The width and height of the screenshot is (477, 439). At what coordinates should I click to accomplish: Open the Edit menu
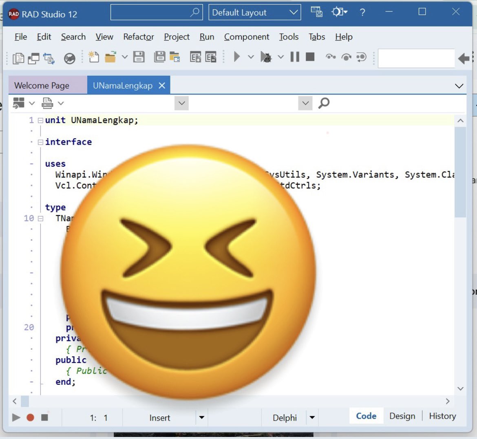(44, 37)
